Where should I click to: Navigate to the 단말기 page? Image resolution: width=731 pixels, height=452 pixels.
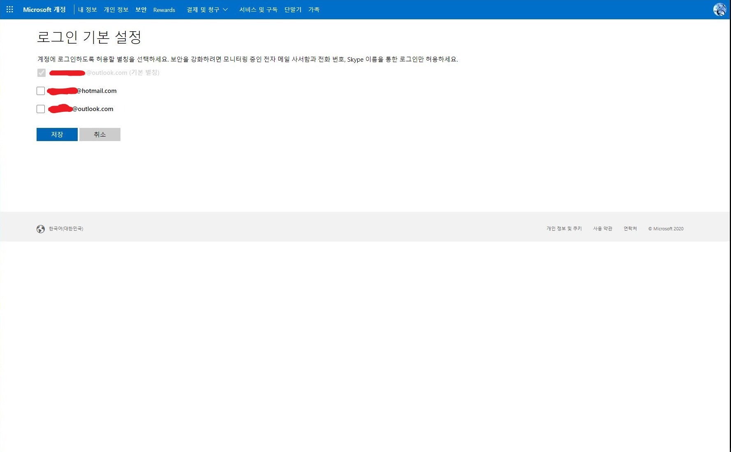tap(293, 9)
